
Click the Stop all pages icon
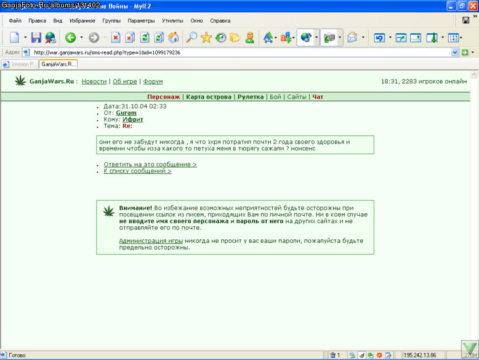130,38
